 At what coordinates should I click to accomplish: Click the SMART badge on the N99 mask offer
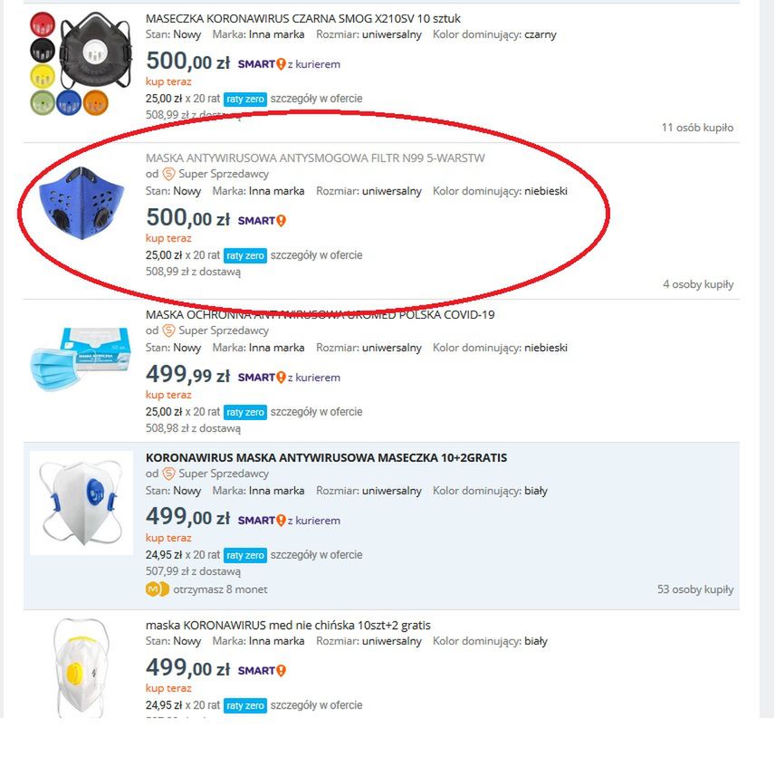pos(262,220)
